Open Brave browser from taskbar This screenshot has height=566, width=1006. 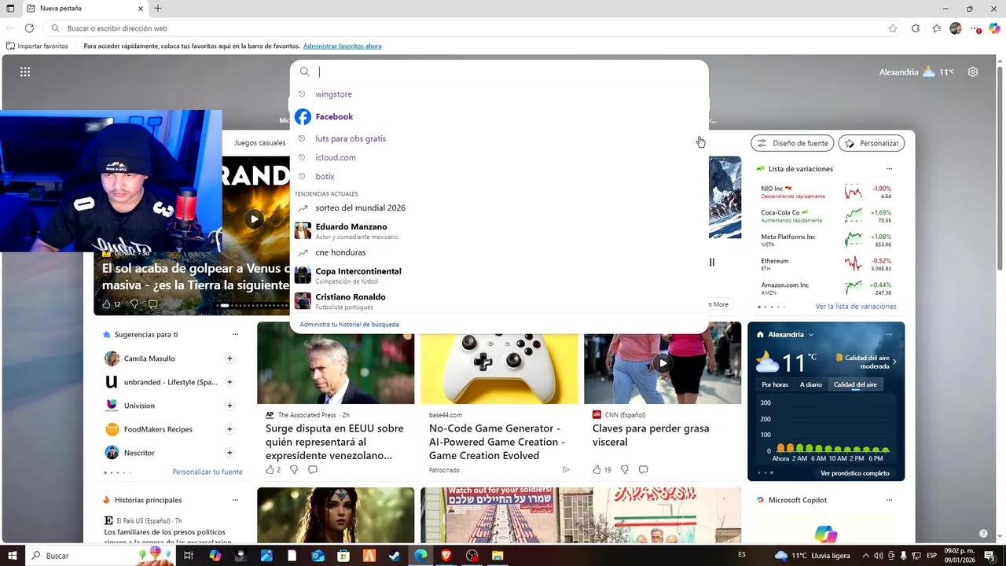446,556
